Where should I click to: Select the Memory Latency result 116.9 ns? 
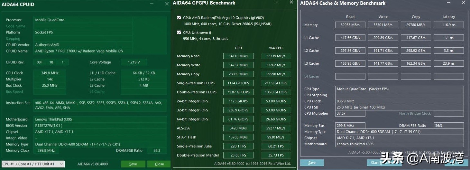point(448,25)
